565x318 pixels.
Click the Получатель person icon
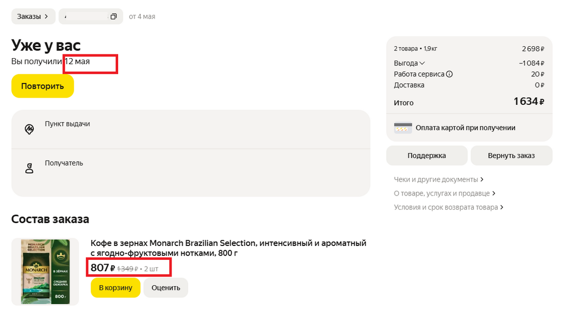pyautogui.click(x=30, y=168)
